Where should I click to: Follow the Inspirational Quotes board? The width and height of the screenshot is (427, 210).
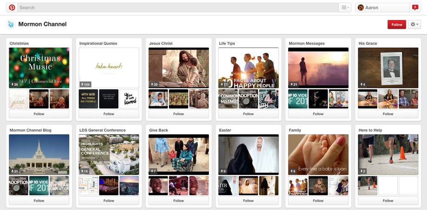tap(109, 114)
